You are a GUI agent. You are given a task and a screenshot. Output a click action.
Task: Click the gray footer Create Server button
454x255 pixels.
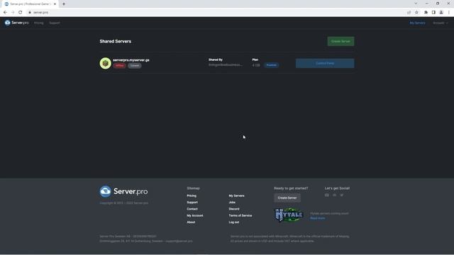point(287,198)
